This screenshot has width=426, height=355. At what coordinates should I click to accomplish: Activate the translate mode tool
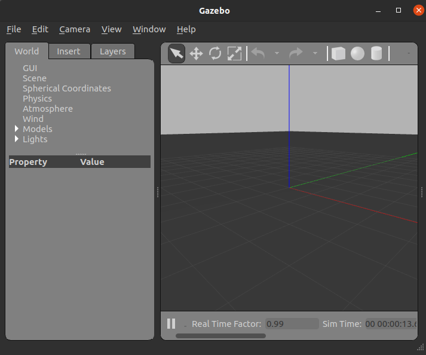coord(196,54)
